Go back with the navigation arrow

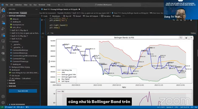click(x=59, y=5)
